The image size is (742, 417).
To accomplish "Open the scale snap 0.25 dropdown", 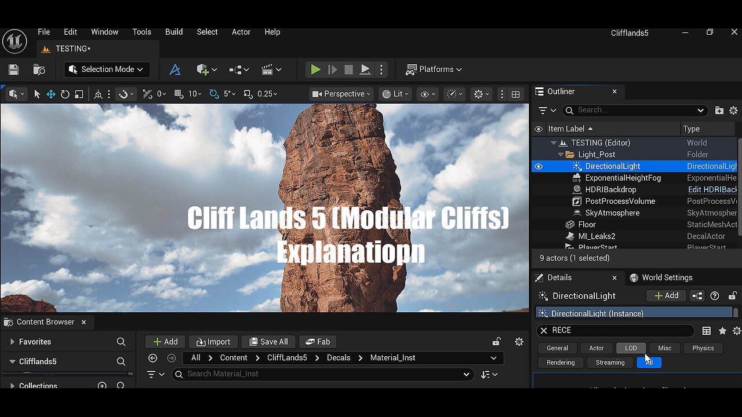I will pos(267,94).
